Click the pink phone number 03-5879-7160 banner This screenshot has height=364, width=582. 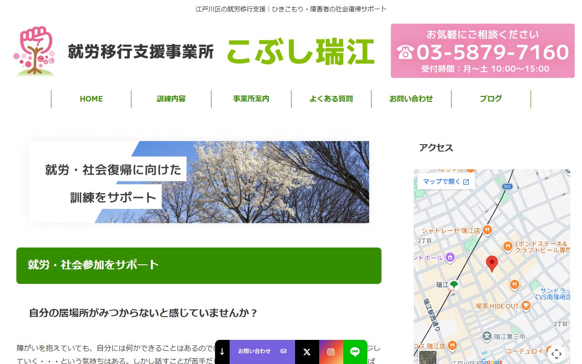[483, 51]
